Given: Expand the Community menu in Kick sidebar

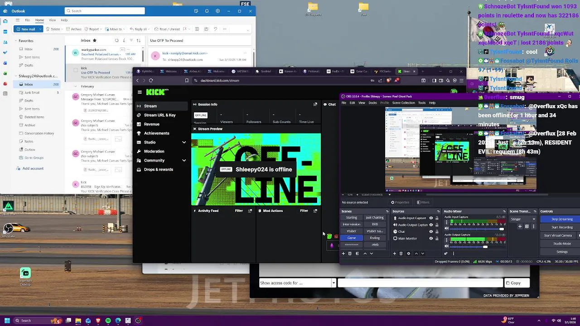Looking at the screenshot, I should click(184, 160).
